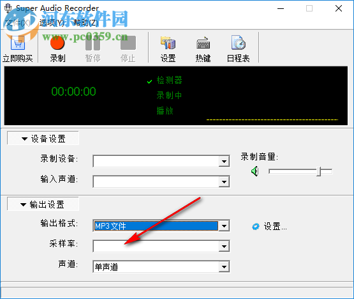Collapse the 设备设置 section
This screenshot has height=299, width=354.
[x=43, y=138]
